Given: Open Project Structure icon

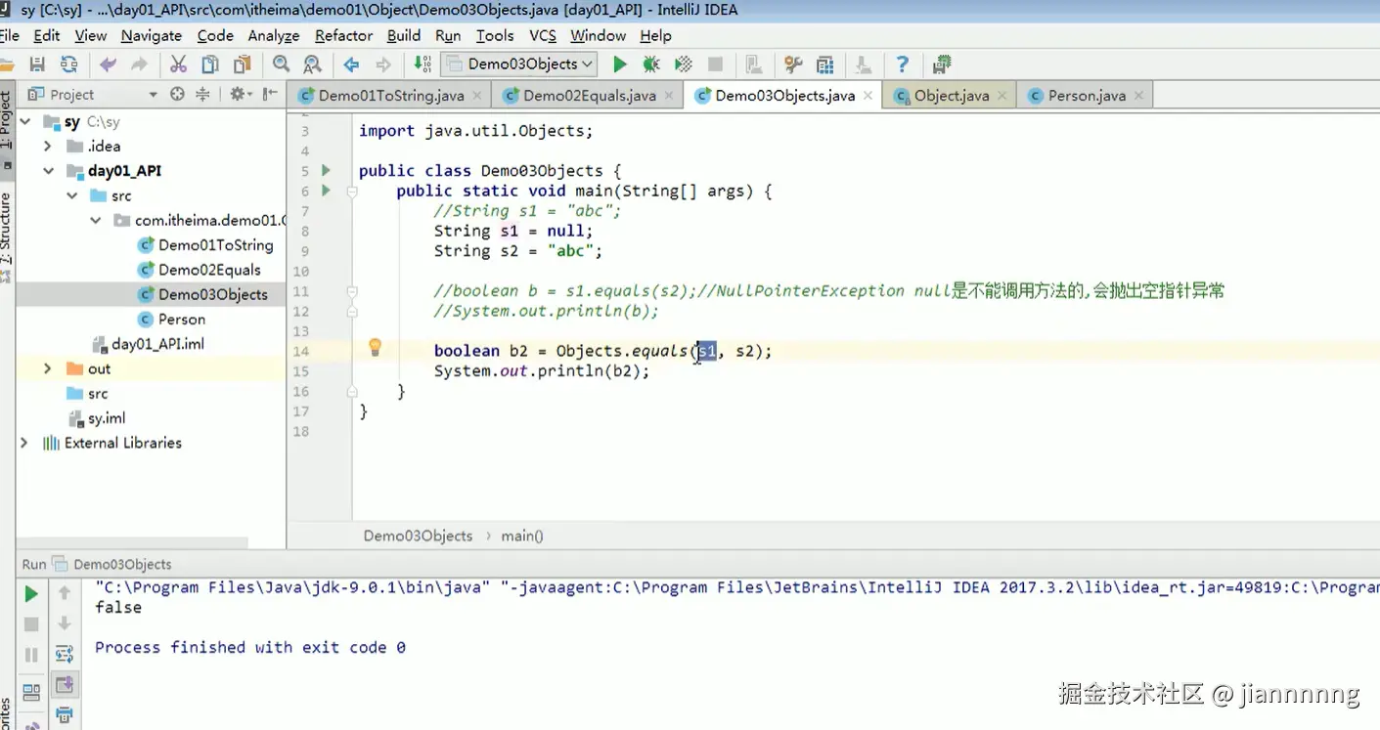Looking at the screenshot, I should point(825,64).
